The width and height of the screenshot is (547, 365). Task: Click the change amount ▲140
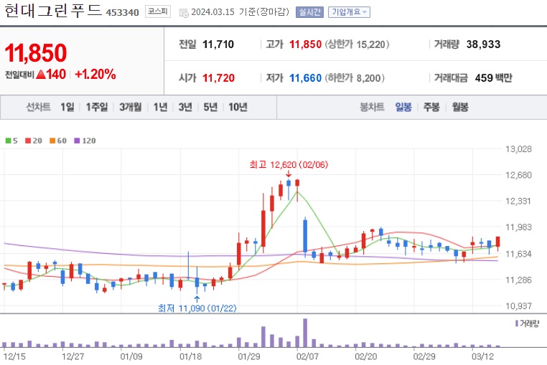(51, 75)
